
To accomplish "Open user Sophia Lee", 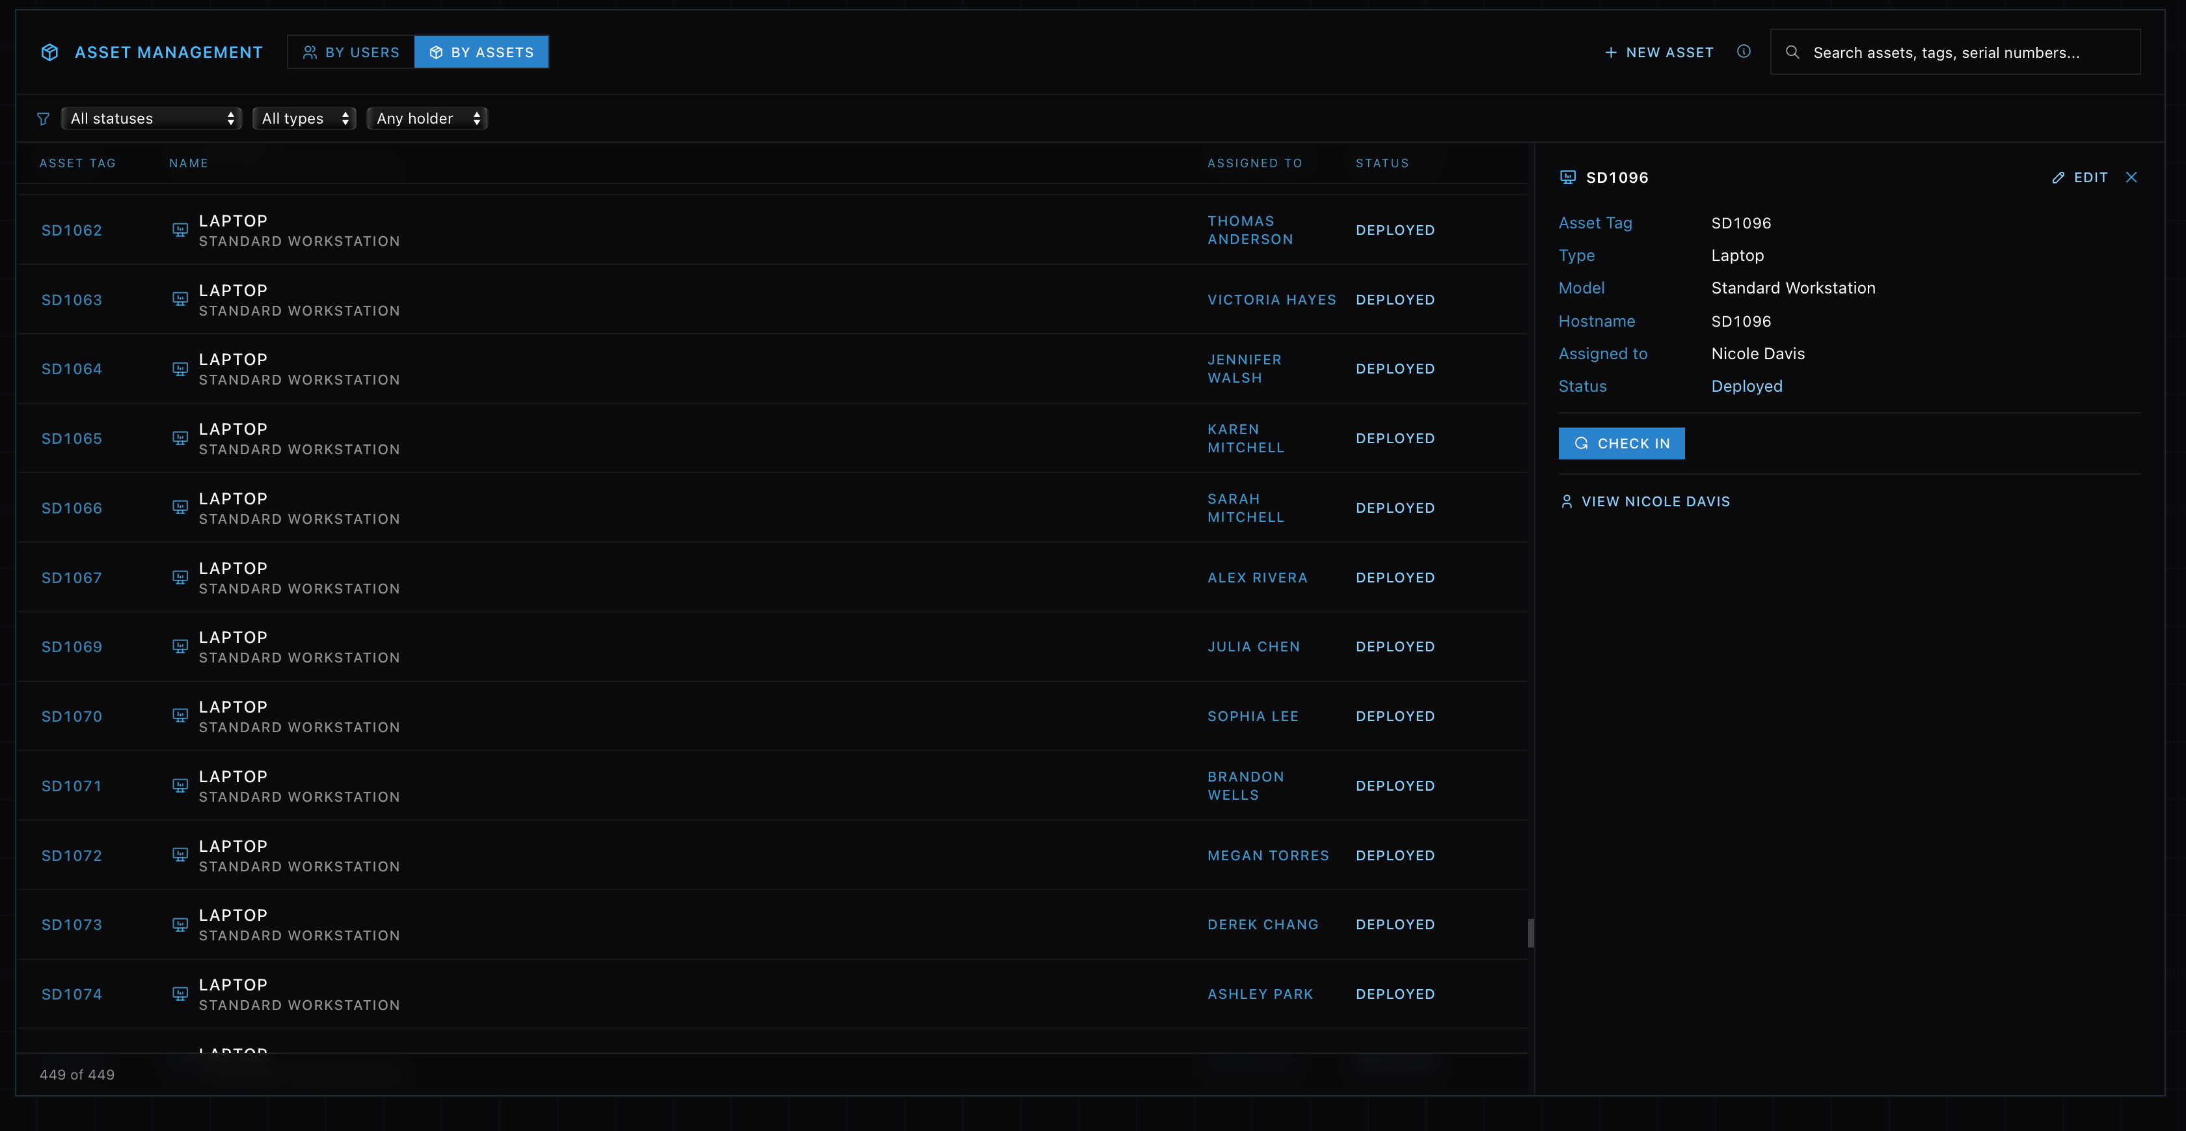I will pos(1252,716).
